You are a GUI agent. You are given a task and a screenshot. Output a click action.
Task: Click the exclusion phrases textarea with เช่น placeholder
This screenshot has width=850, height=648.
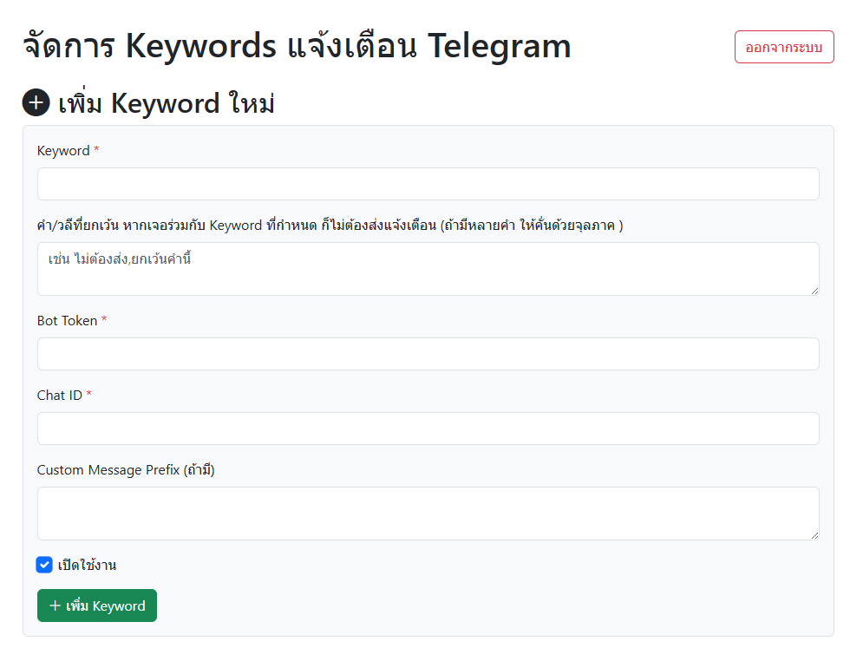428,269
